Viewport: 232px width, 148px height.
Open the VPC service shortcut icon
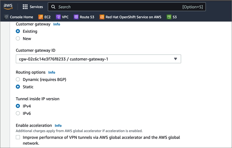point(58,17)
